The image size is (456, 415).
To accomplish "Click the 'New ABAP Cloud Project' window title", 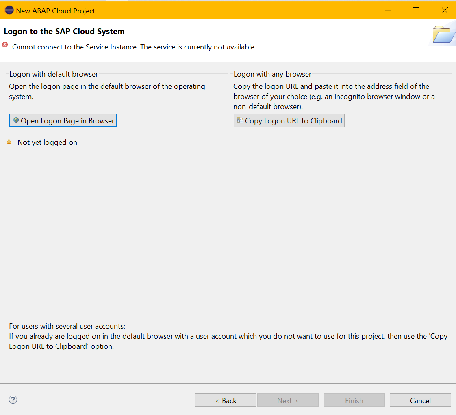I will 56,11.
